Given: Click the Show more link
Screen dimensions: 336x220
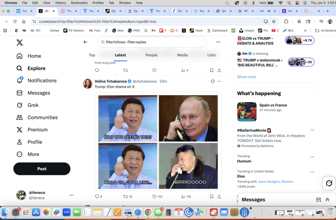Looking at the screenshot, I should point(247,77).
